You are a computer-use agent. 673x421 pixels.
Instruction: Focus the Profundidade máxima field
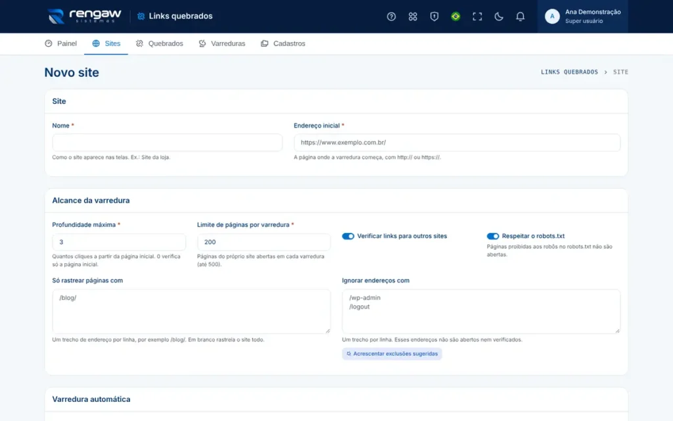(119, 242)
